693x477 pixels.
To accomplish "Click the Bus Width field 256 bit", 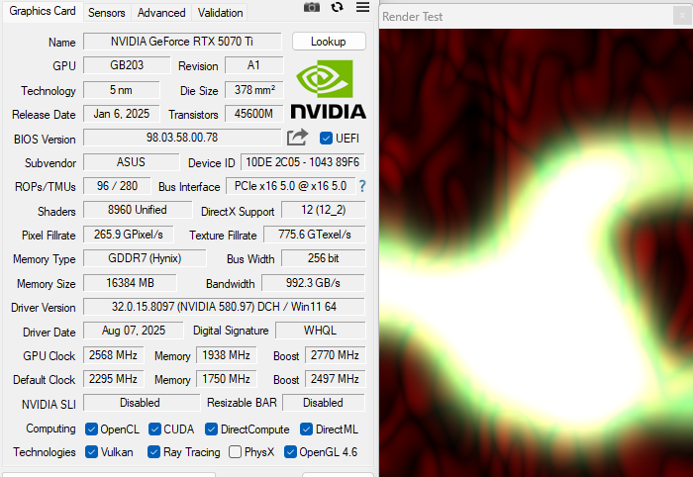I will [324, 258].
